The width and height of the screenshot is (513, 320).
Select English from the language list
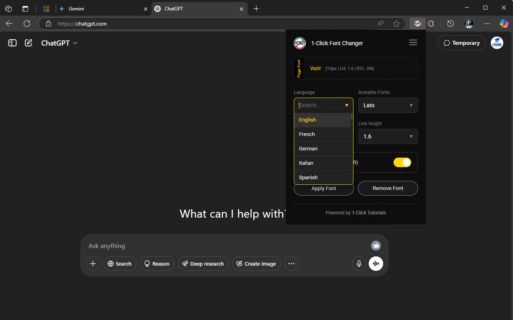point(322,120)
